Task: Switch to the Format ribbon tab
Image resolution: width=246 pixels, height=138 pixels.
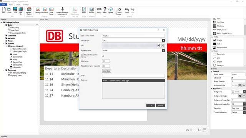Action: pyautogui.click(x=26, y=5)
